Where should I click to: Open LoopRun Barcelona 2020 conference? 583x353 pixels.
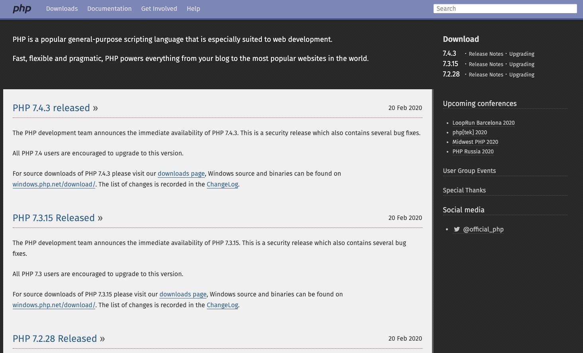coord(483,123)
